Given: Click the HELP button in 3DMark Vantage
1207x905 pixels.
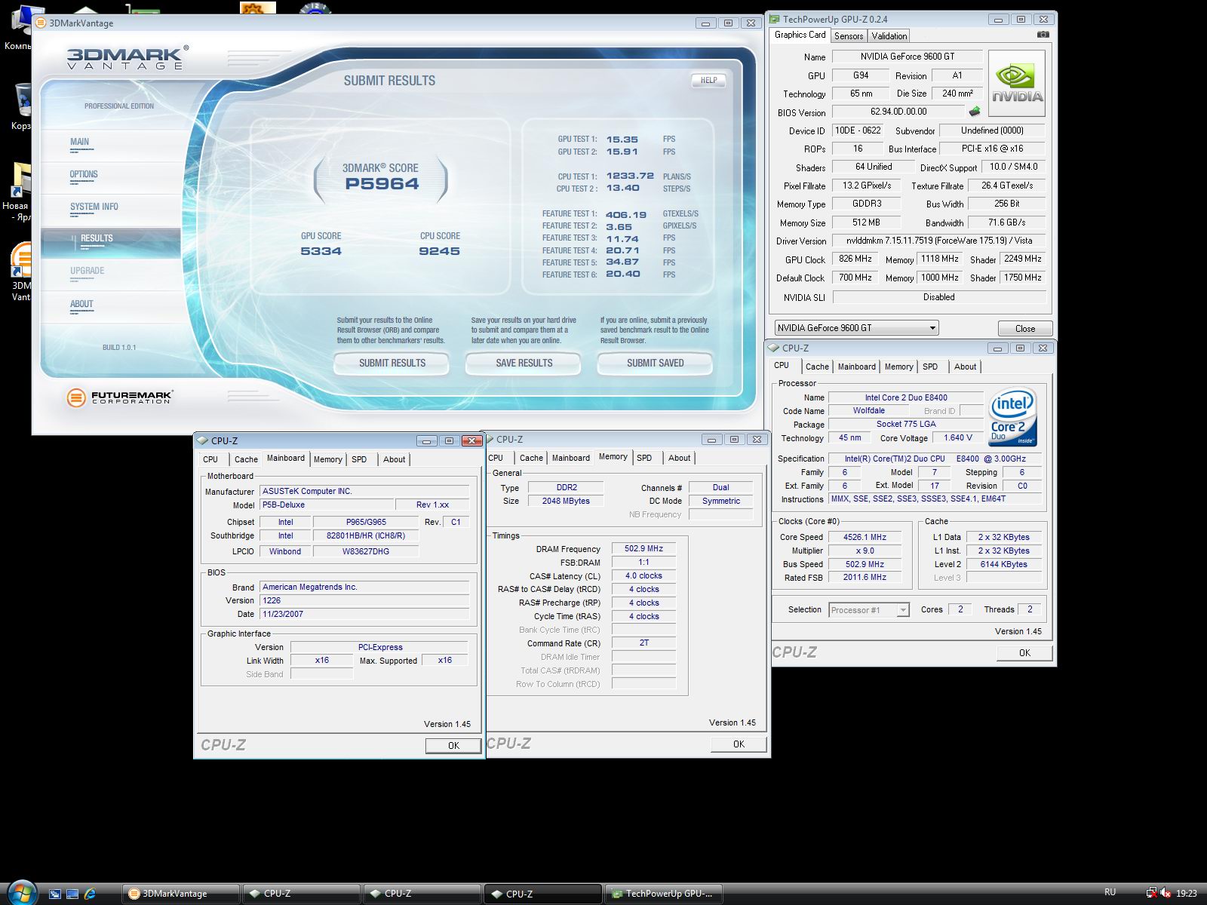Looking at the screenshot, I should pyautogui.click(x=708, y=80).
